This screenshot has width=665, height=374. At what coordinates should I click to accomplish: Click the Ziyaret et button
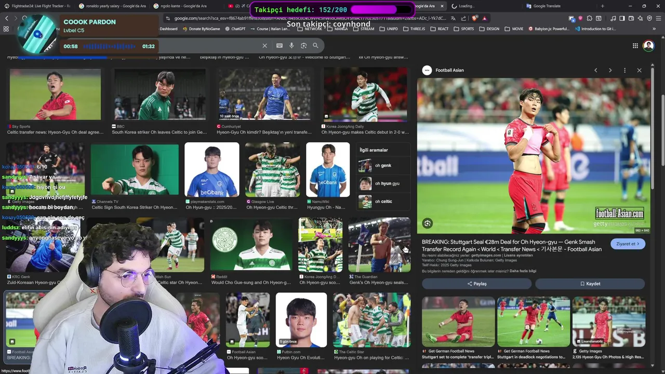(628, 244)
